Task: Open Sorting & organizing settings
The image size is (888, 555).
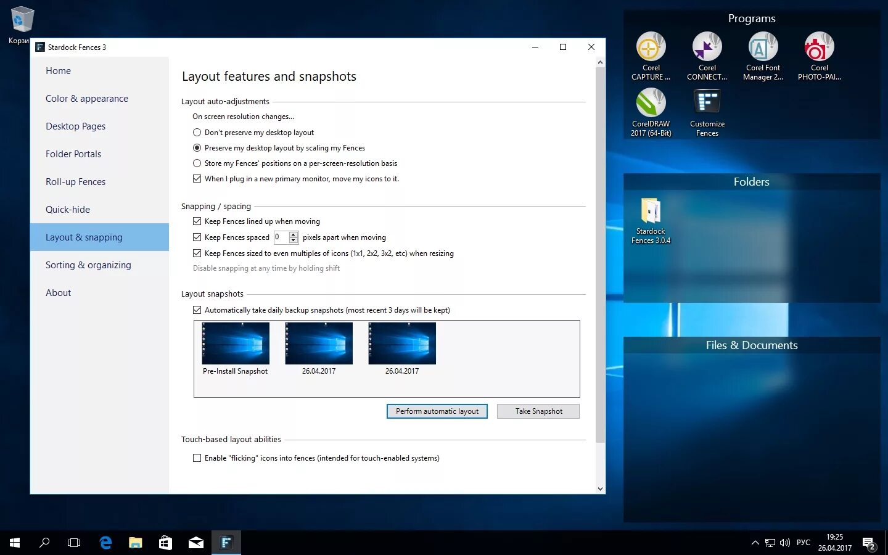Action: [x=99, y=265]
